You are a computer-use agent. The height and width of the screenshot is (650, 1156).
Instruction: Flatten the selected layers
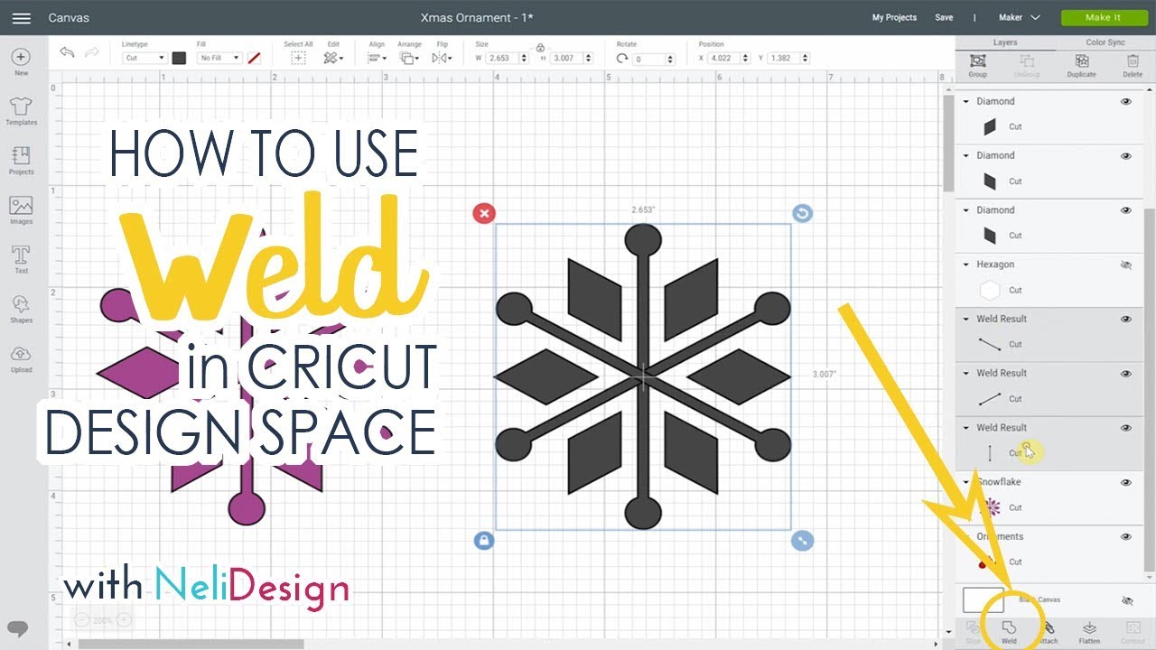(1089, 632)
